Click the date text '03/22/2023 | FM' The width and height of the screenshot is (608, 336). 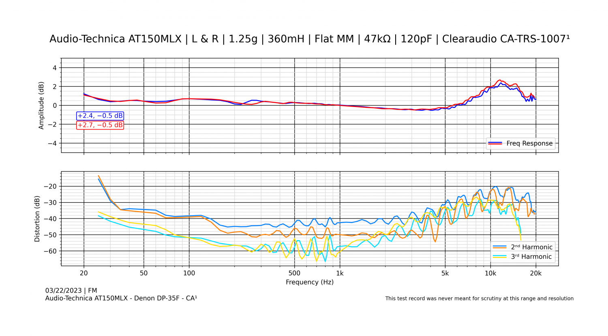tap(71, 291)
